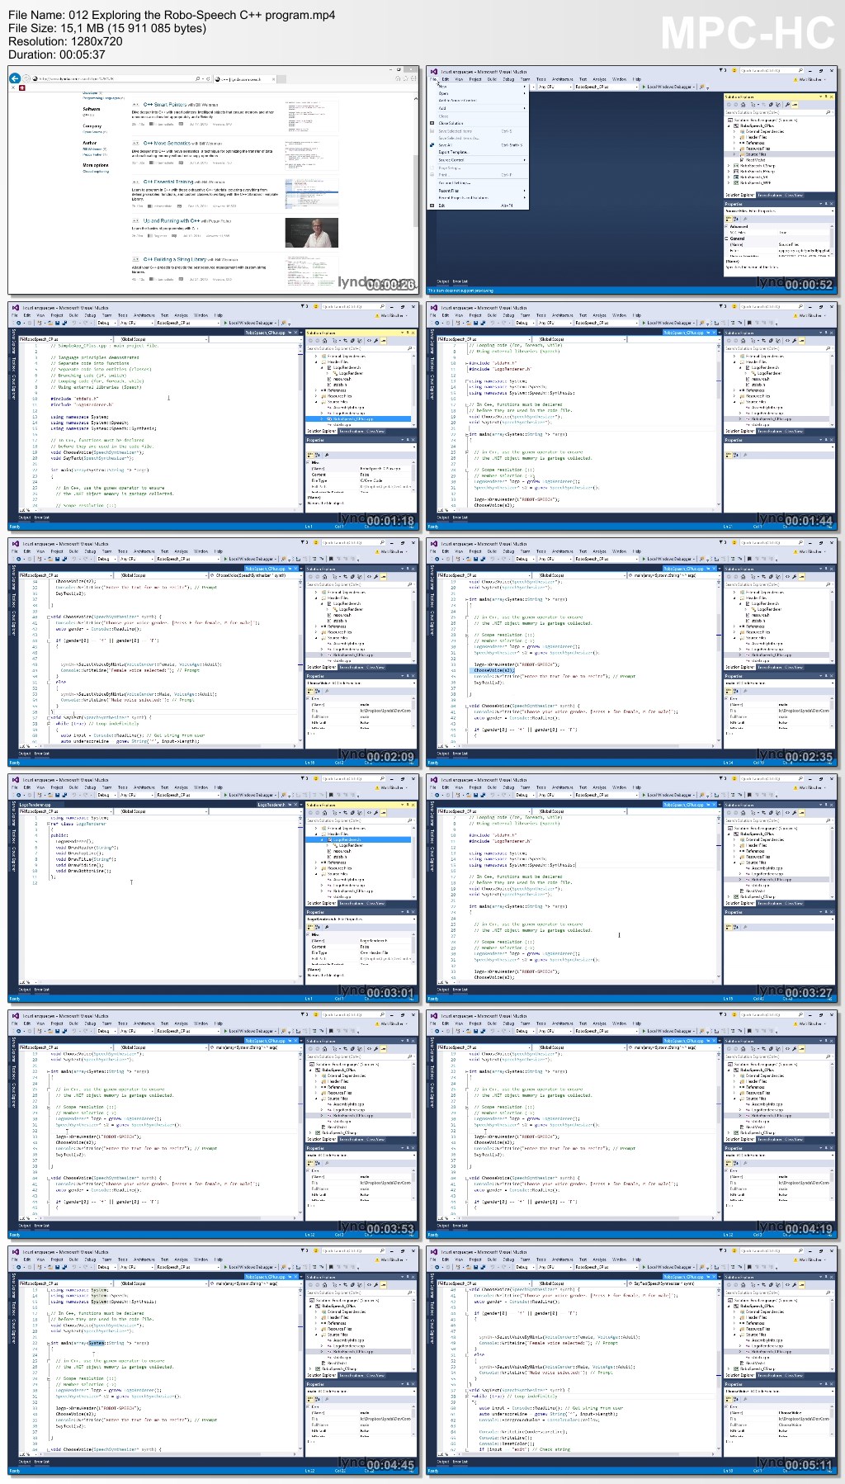Open the Project menu in the 00:01:18 frame
Viewport: 845px width, 1484px height.
(x=56, y=314)
